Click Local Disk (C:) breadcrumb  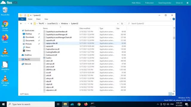pos(53,23)
